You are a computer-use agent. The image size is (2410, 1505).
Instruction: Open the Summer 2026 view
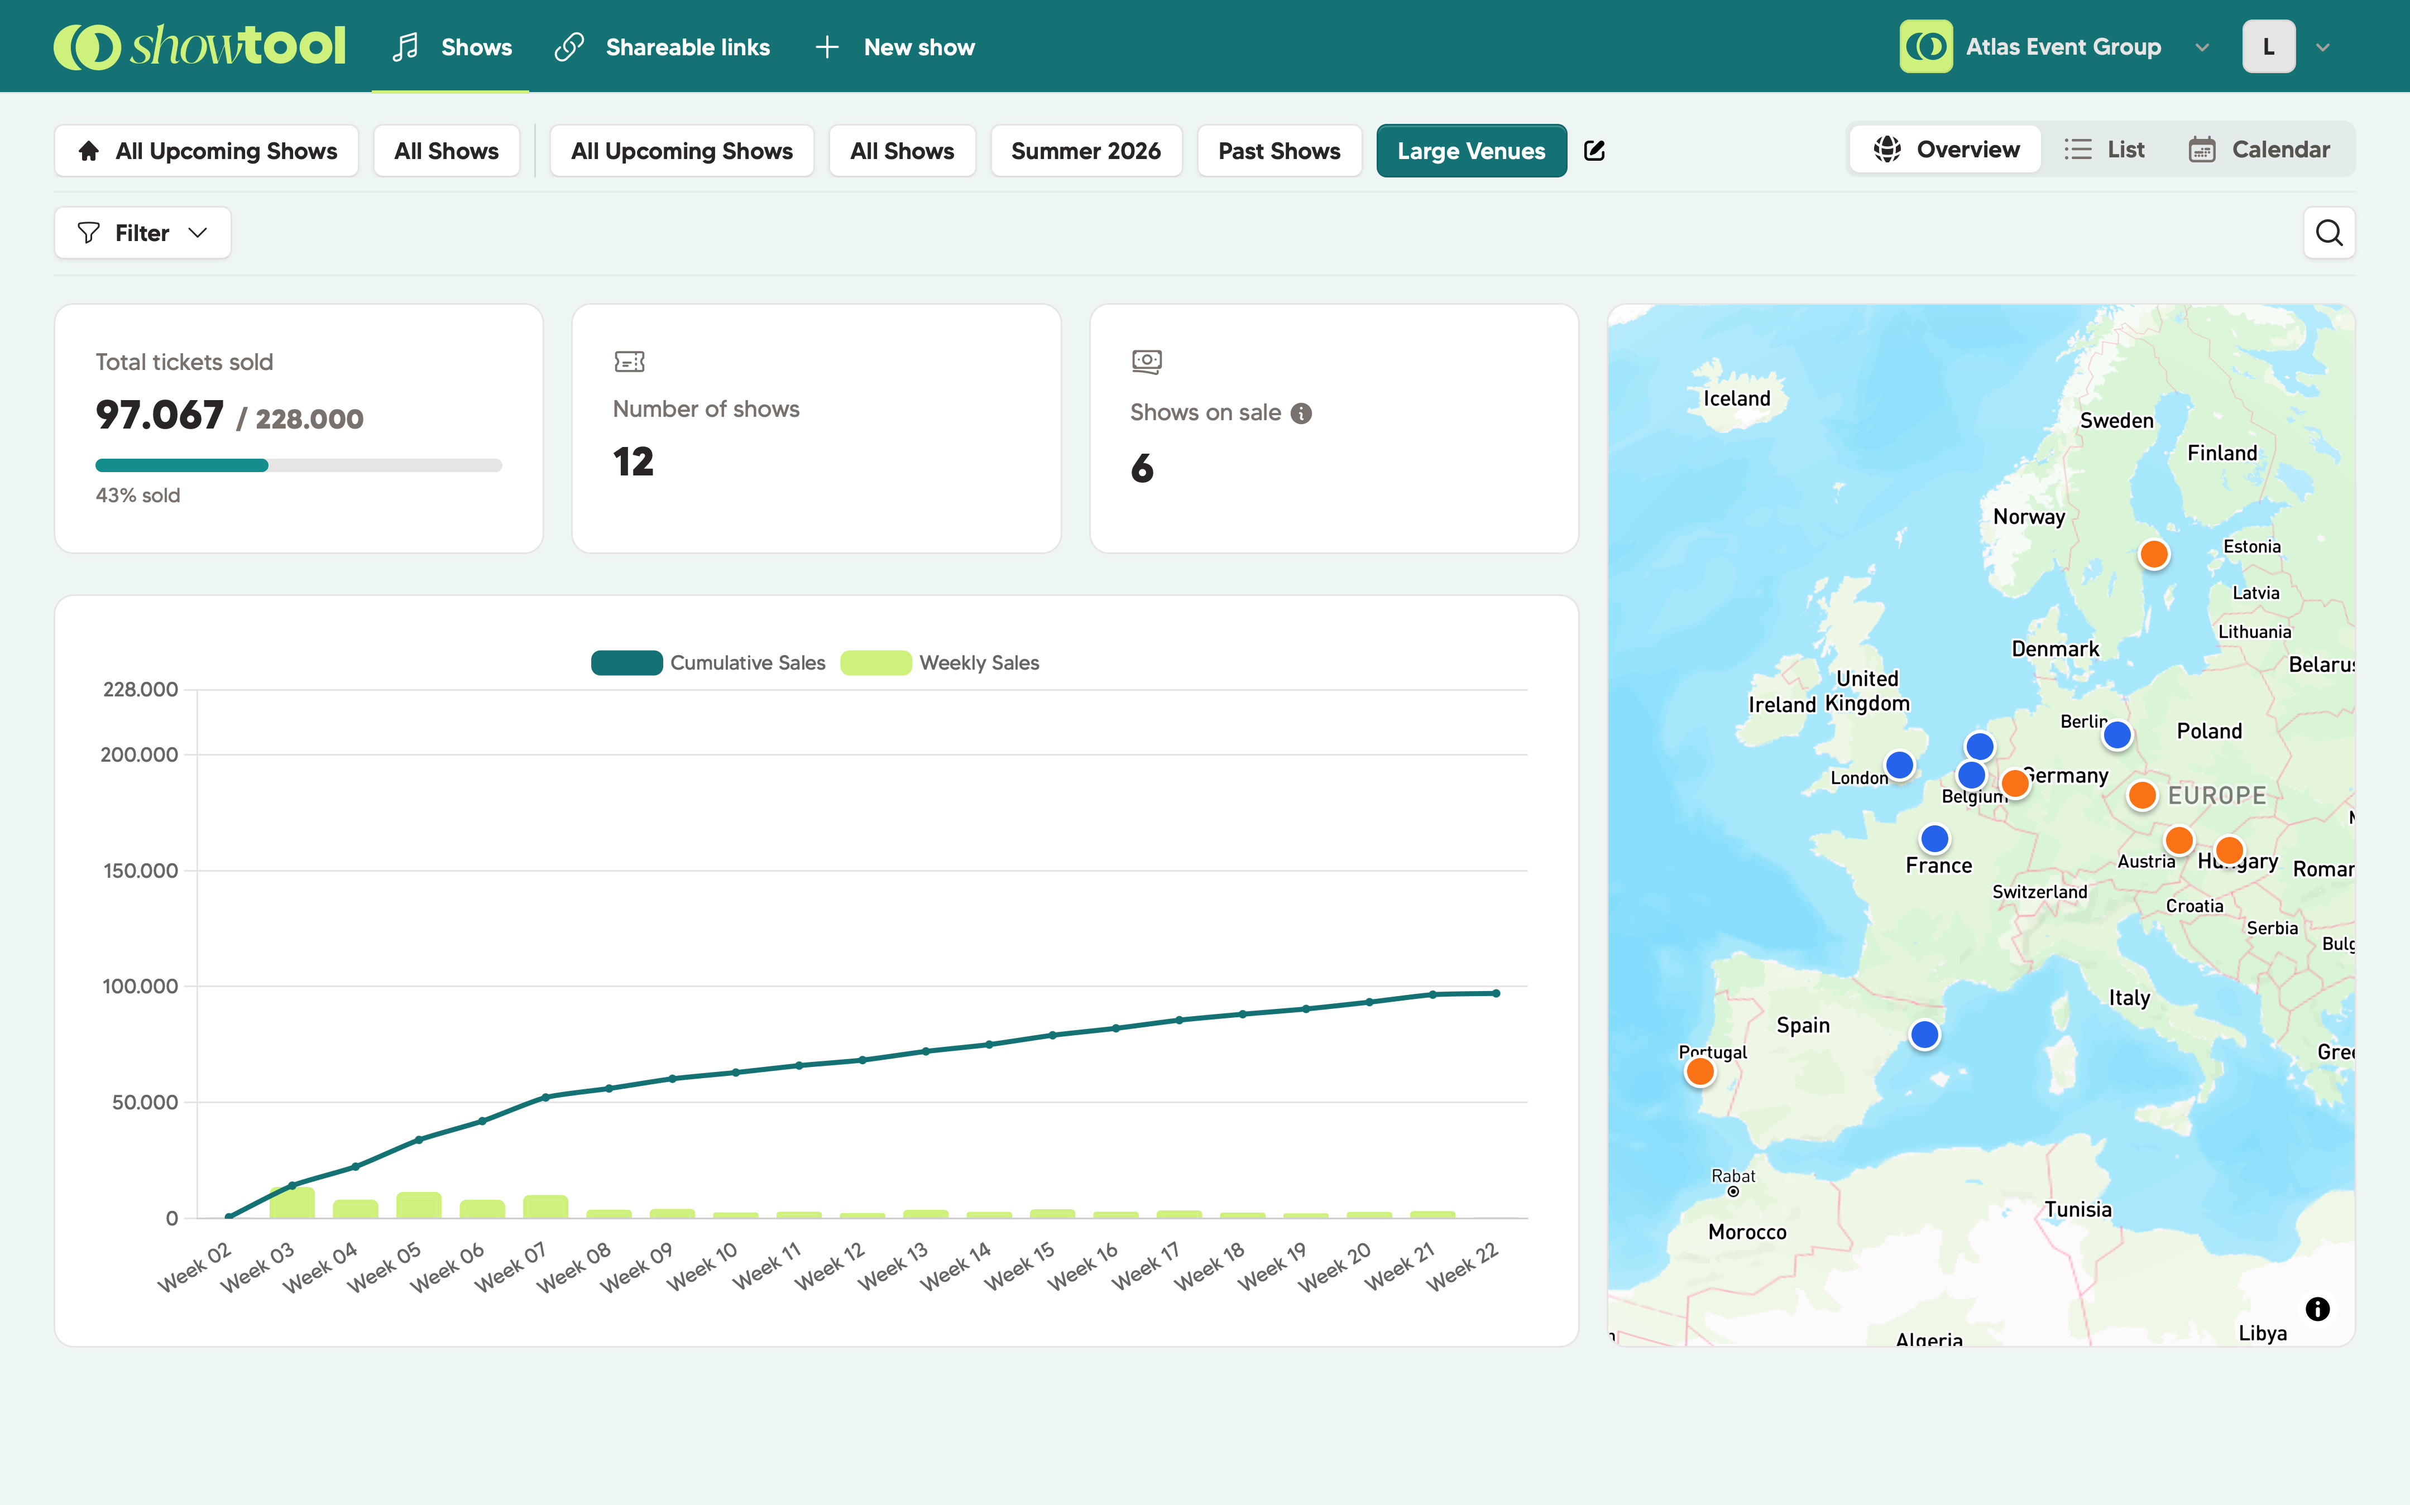coord(1086,150)
